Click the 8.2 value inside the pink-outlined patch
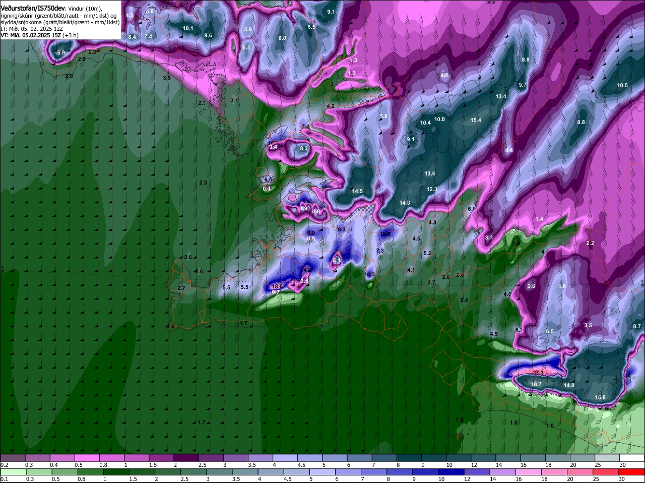The image size is (645, 483). pos(304,148)
